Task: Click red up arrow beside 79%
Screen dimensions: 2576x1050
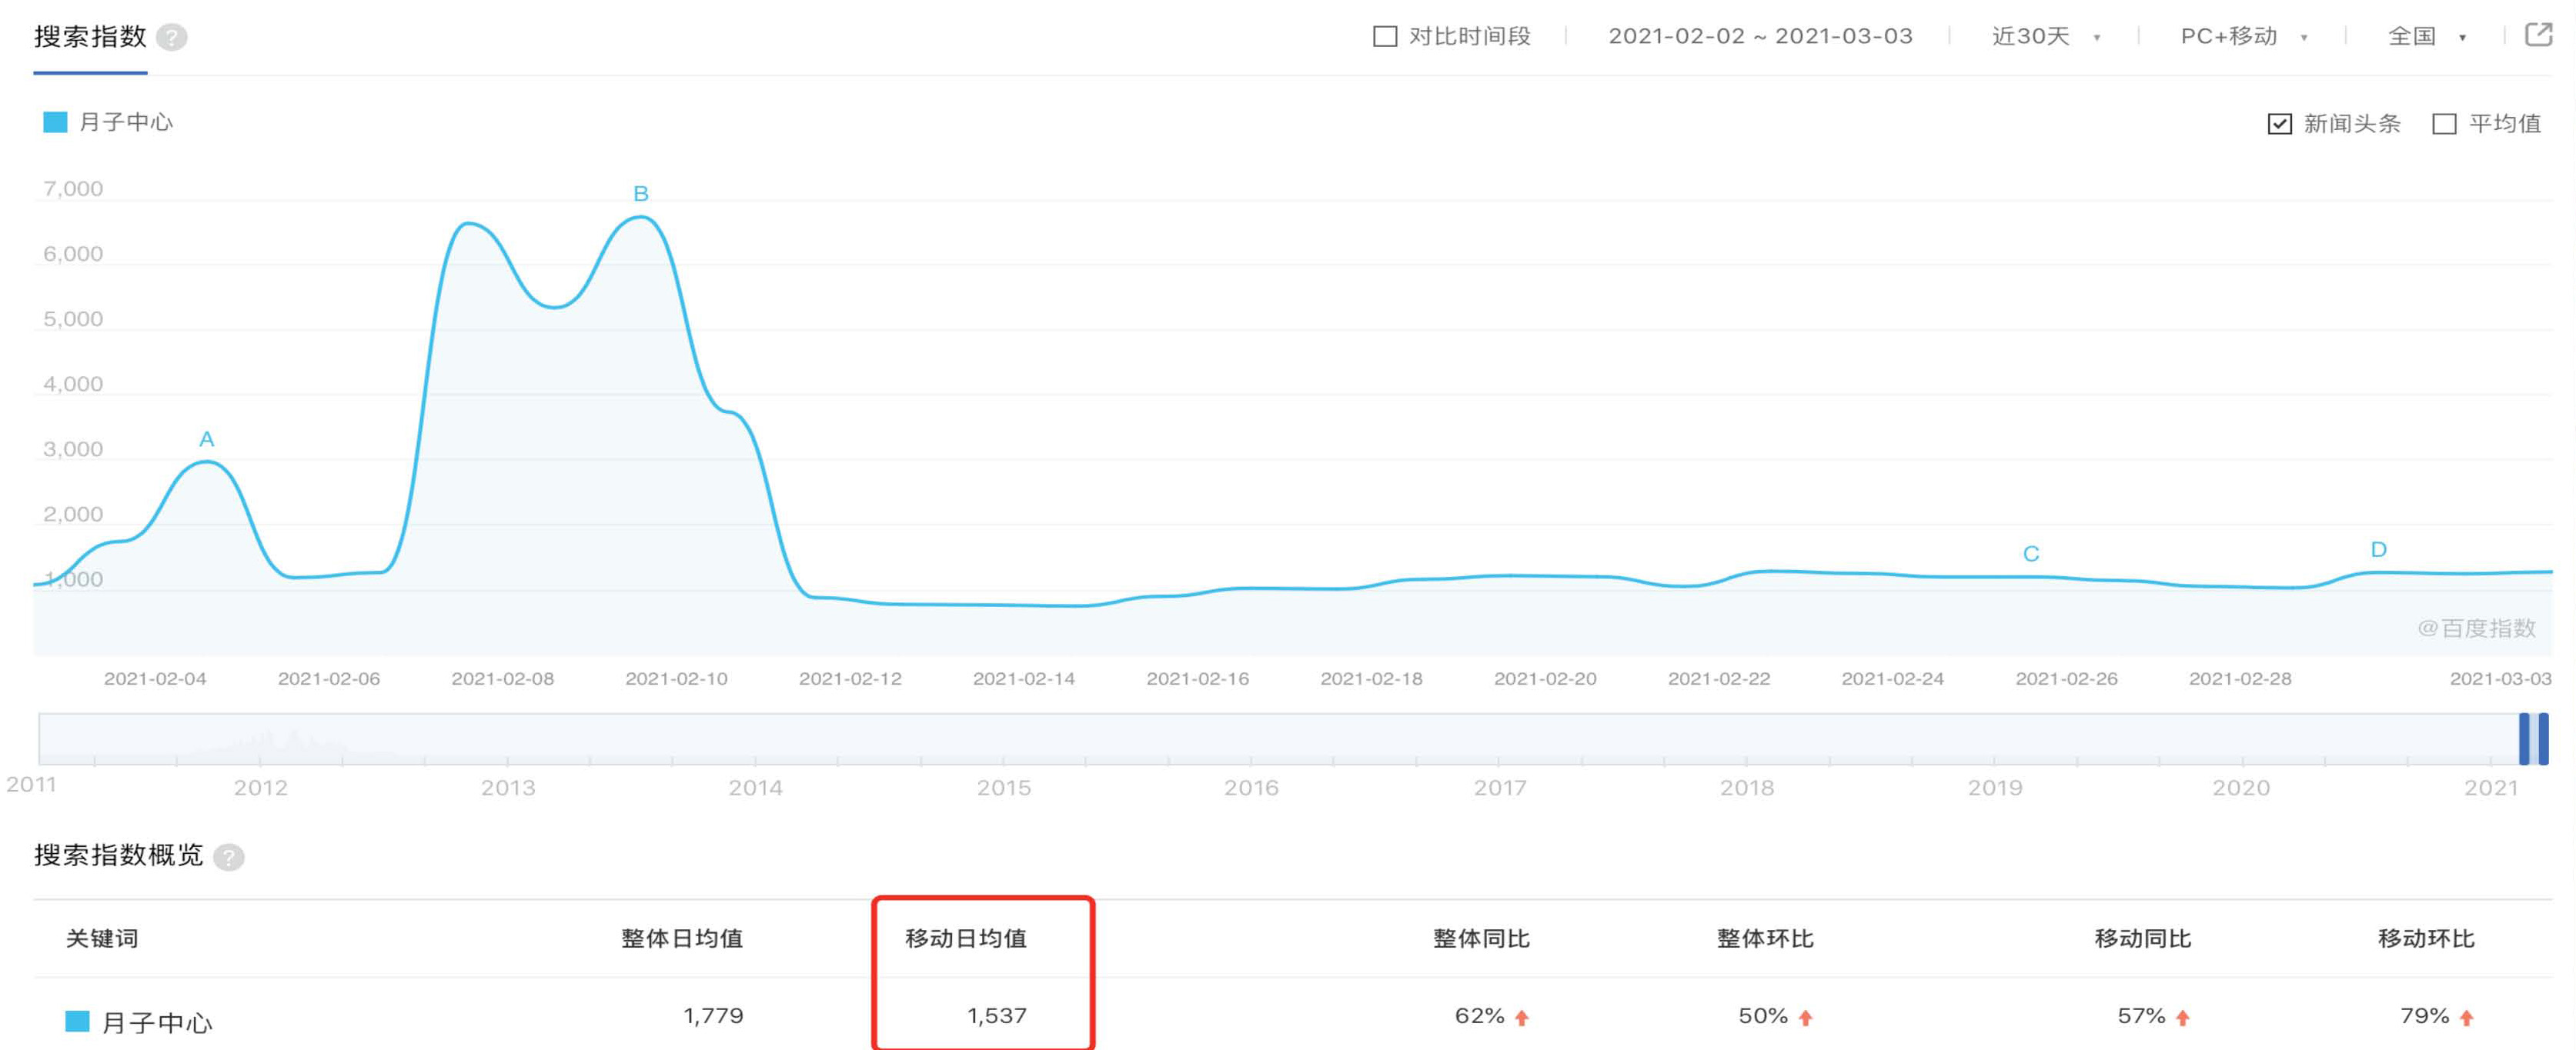Action: pyautogui.click(x=2467, y=1018)
